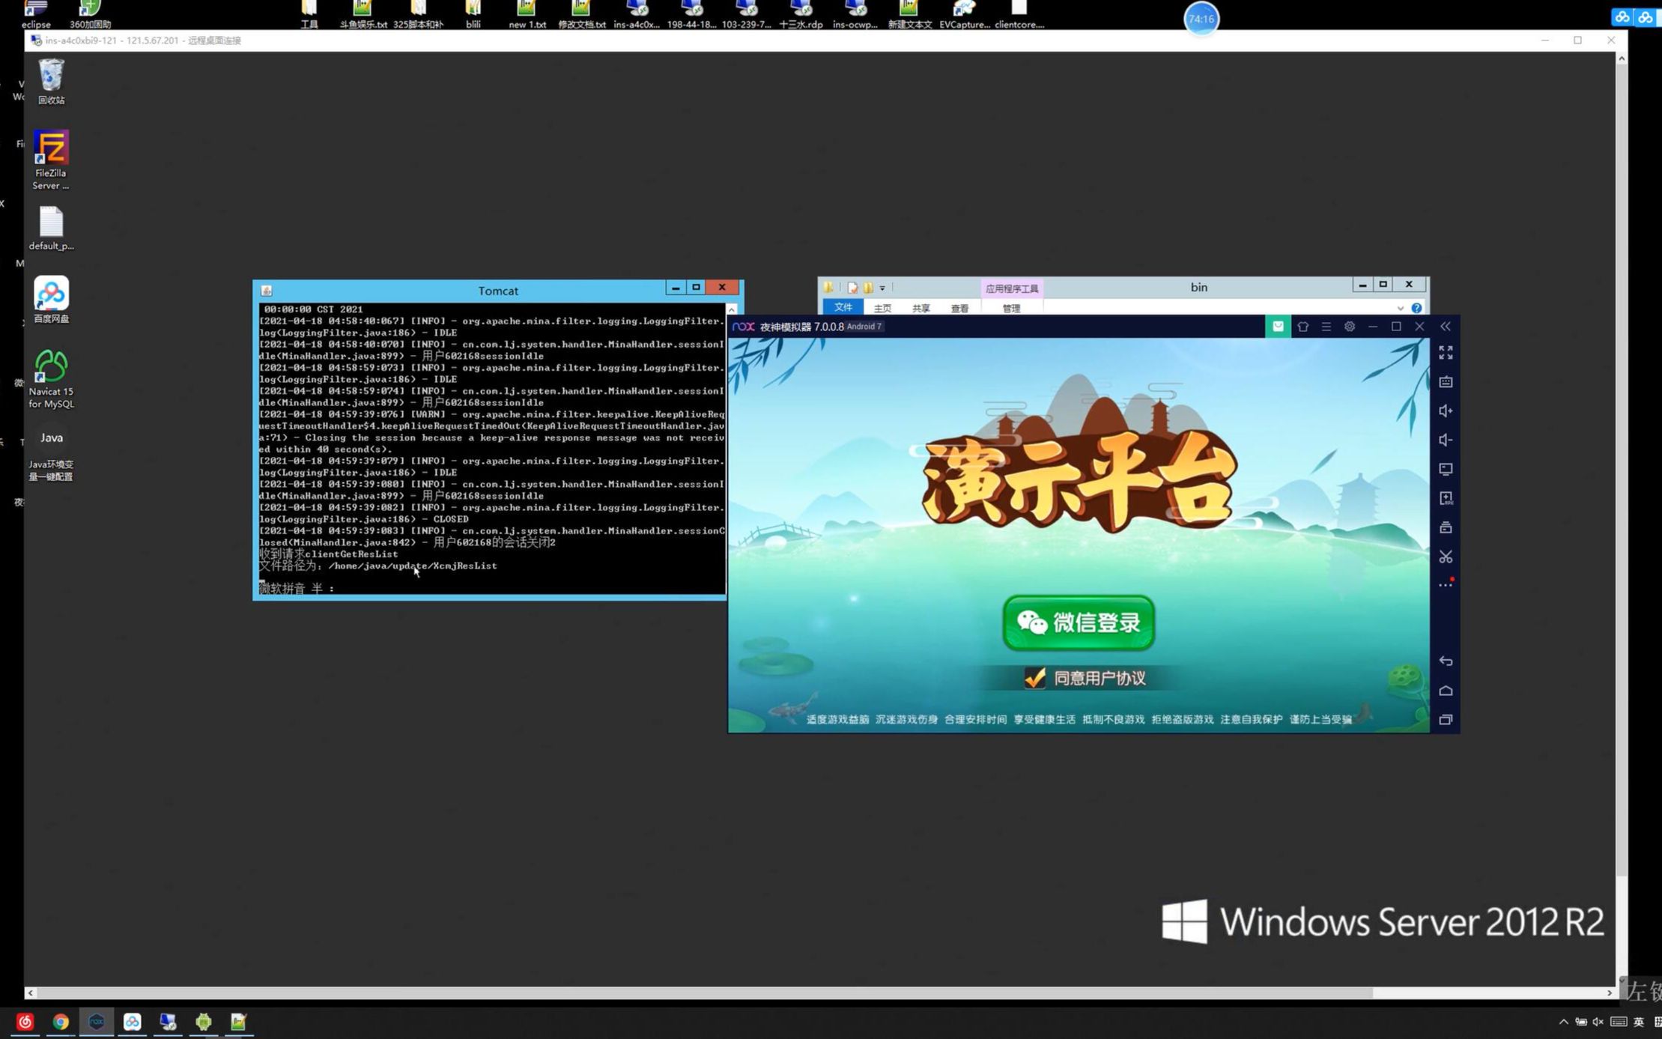The height and width of the screenshot is (1039, 1662).
Task: Select FileZilla Server desktop icon
Action: pyautogui.click(x=51, y=160)
